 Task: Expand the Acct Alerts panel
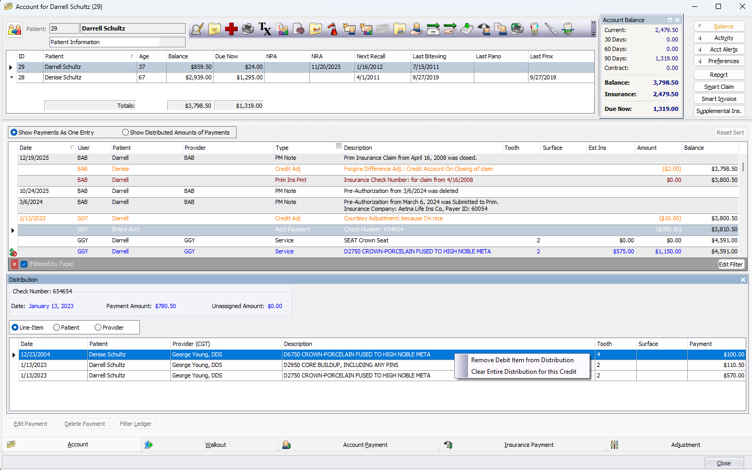tap(719, 49)
